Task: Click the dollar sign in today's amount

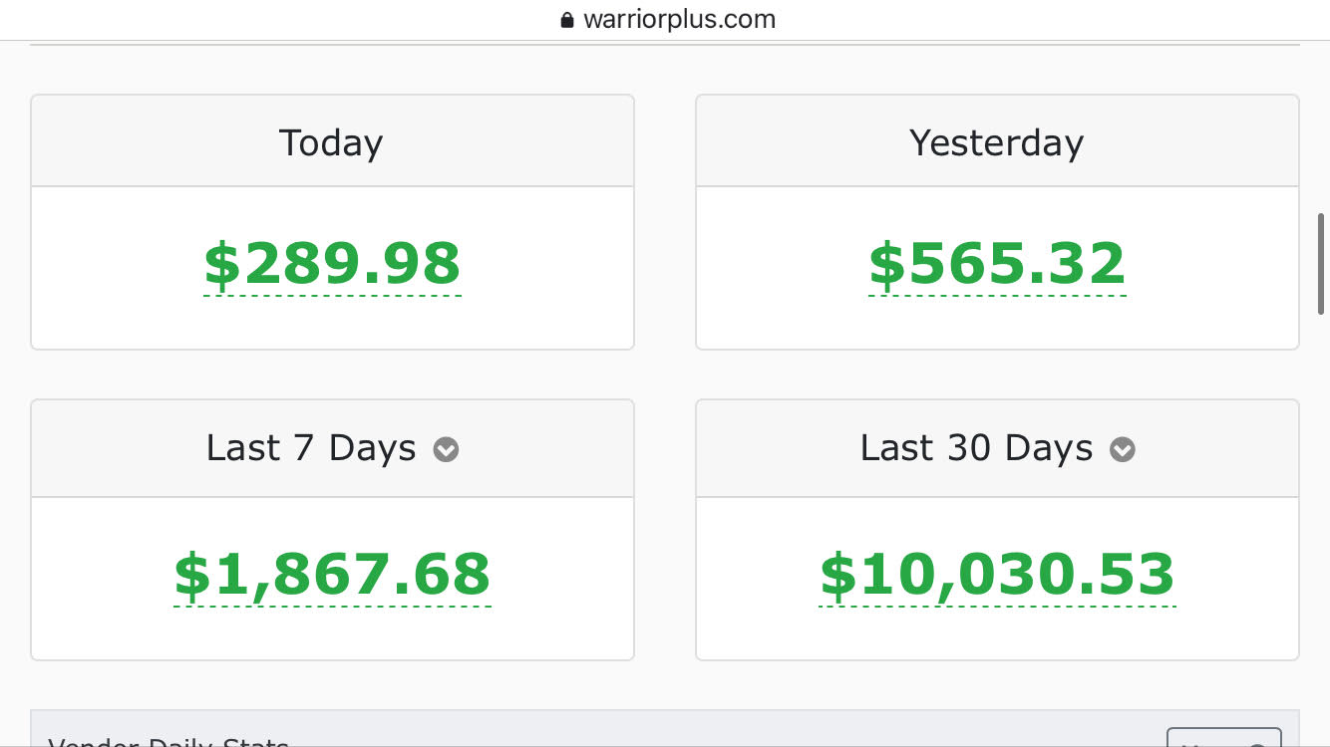Action: [x=222, y=265]
